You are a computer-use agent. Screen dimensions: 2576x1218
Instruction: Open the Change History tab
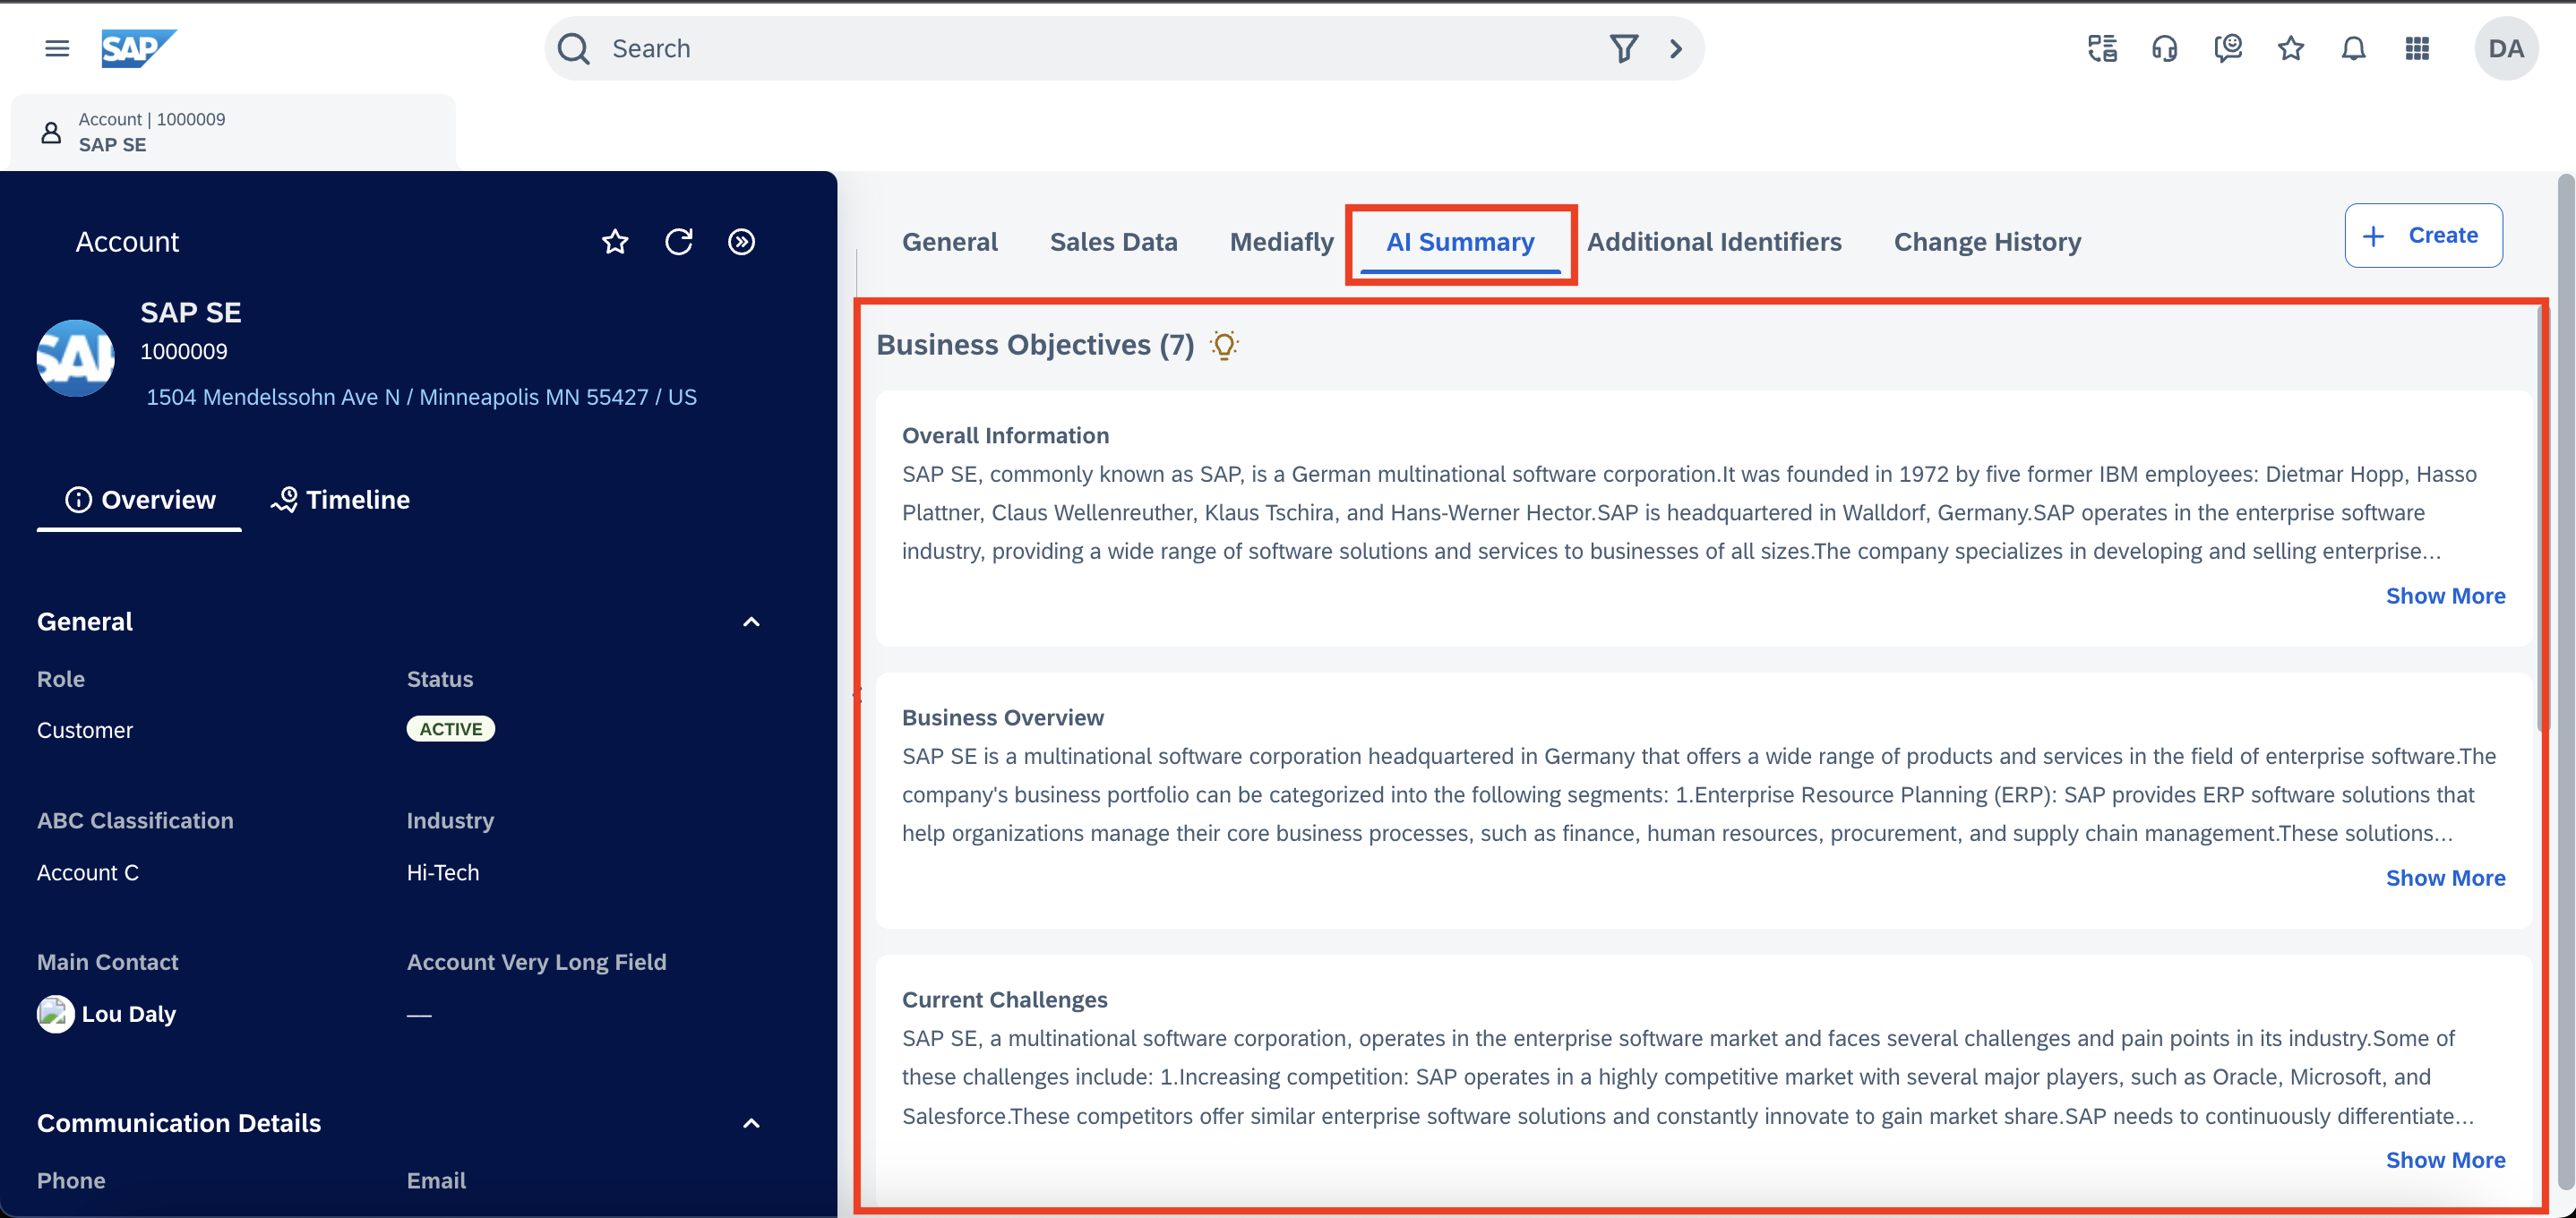[x=1987, y=242]
